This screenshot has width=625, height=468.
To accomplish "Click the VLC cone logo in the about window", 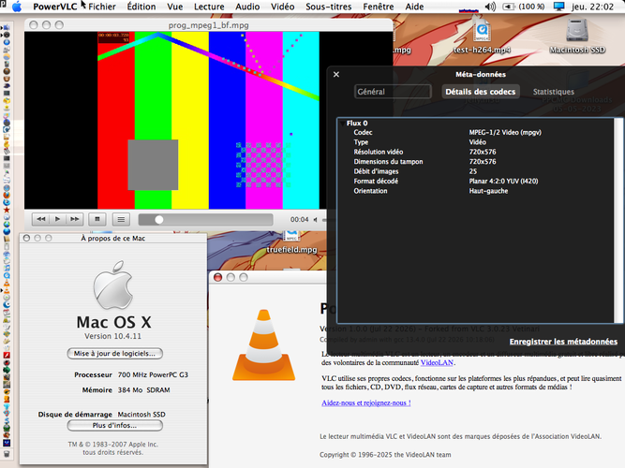I will pos(263,345).
